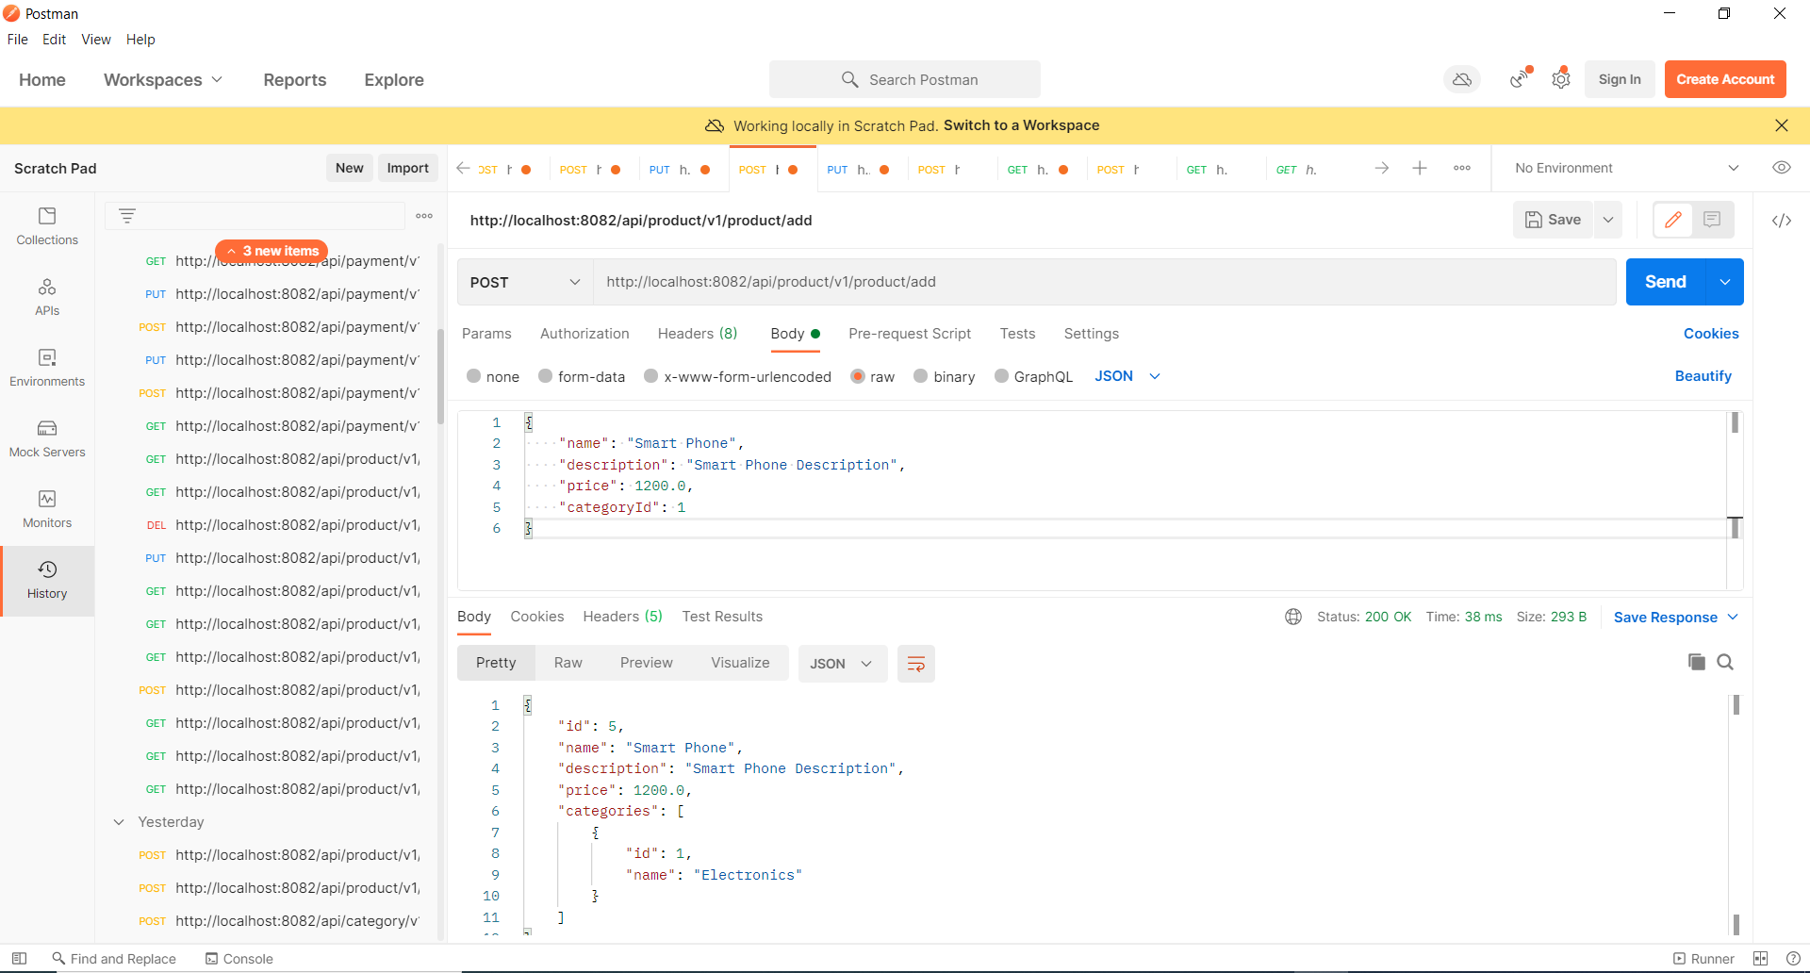
Task: Open environment quick look eye icon
Action: coord(1781,168)
